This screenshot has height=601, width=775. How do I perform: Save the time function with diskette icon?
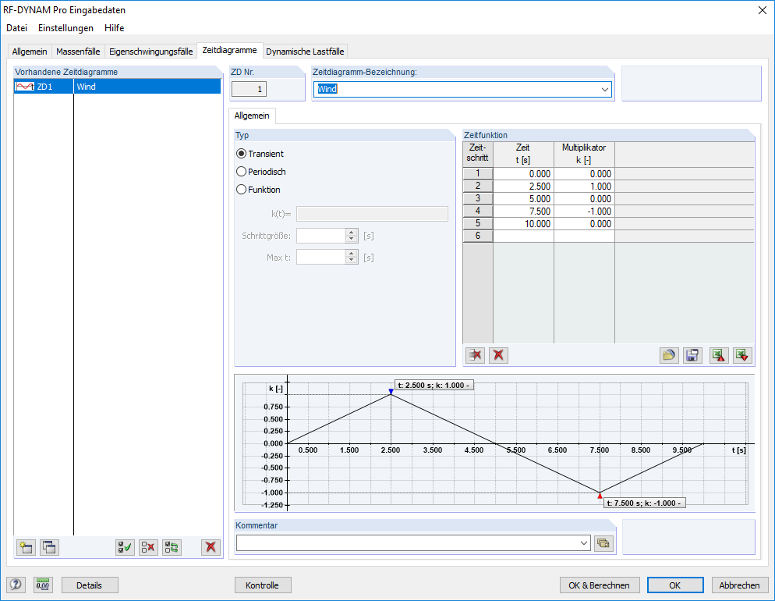(692, 355)
